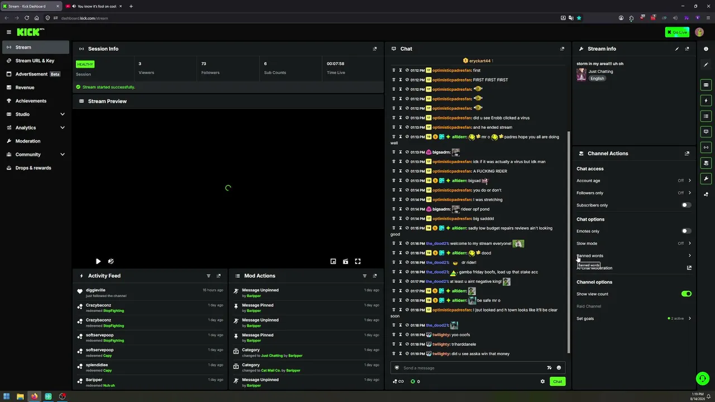Open the Moderation page

click(35, 141)
